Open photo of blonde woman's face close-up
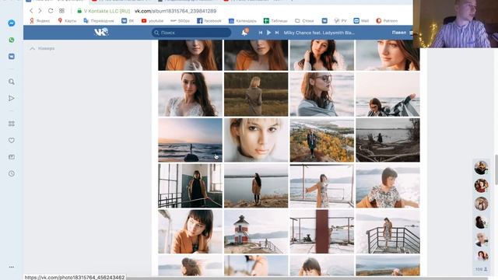 point(256,140)
